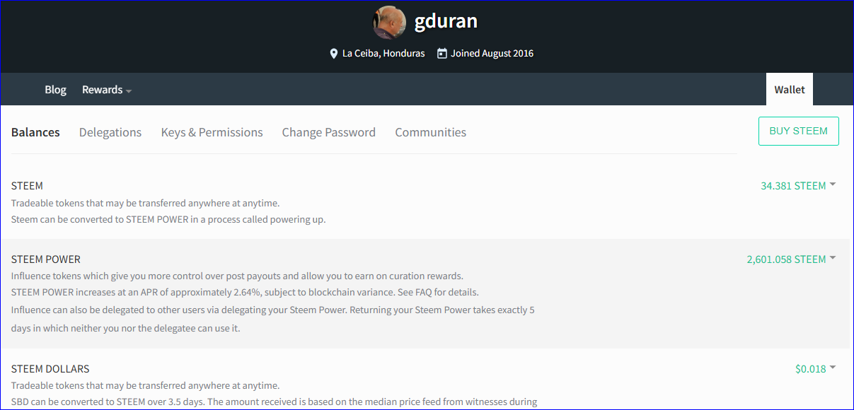Click the gduran username heading
The width and height of the screenshot is (854, 410).
[446, 21]
